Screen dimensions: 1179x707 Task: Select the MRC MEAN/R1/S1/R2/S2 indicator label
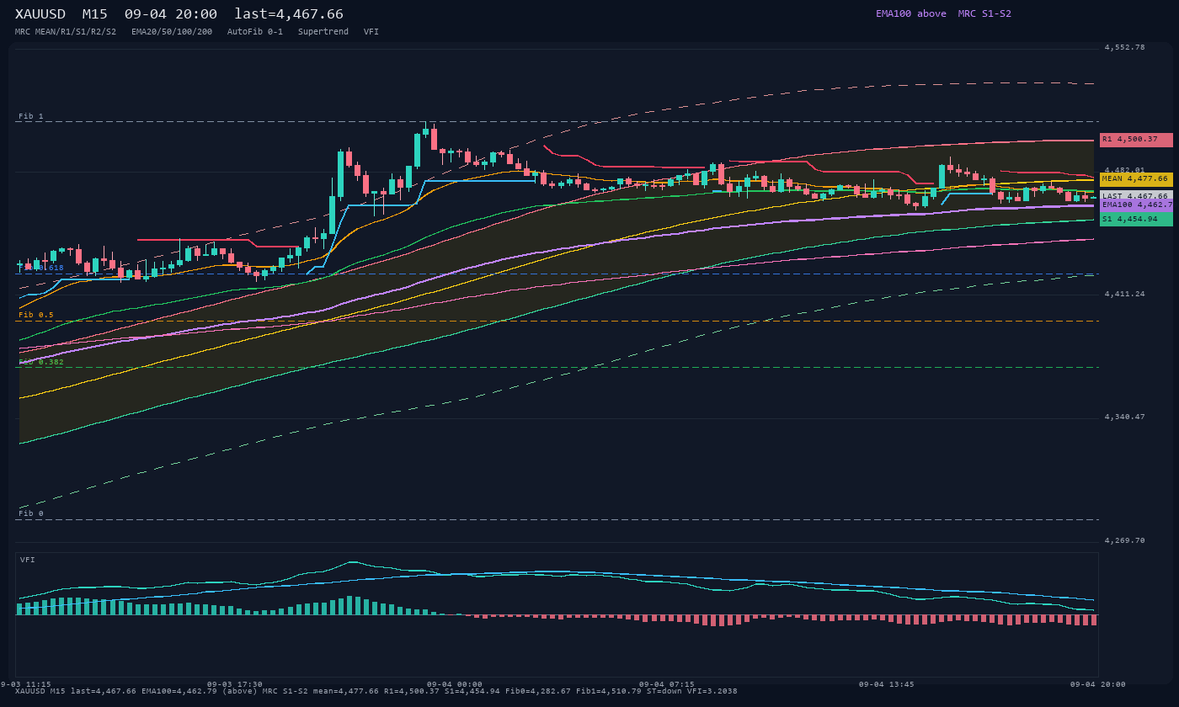point(66,32)
